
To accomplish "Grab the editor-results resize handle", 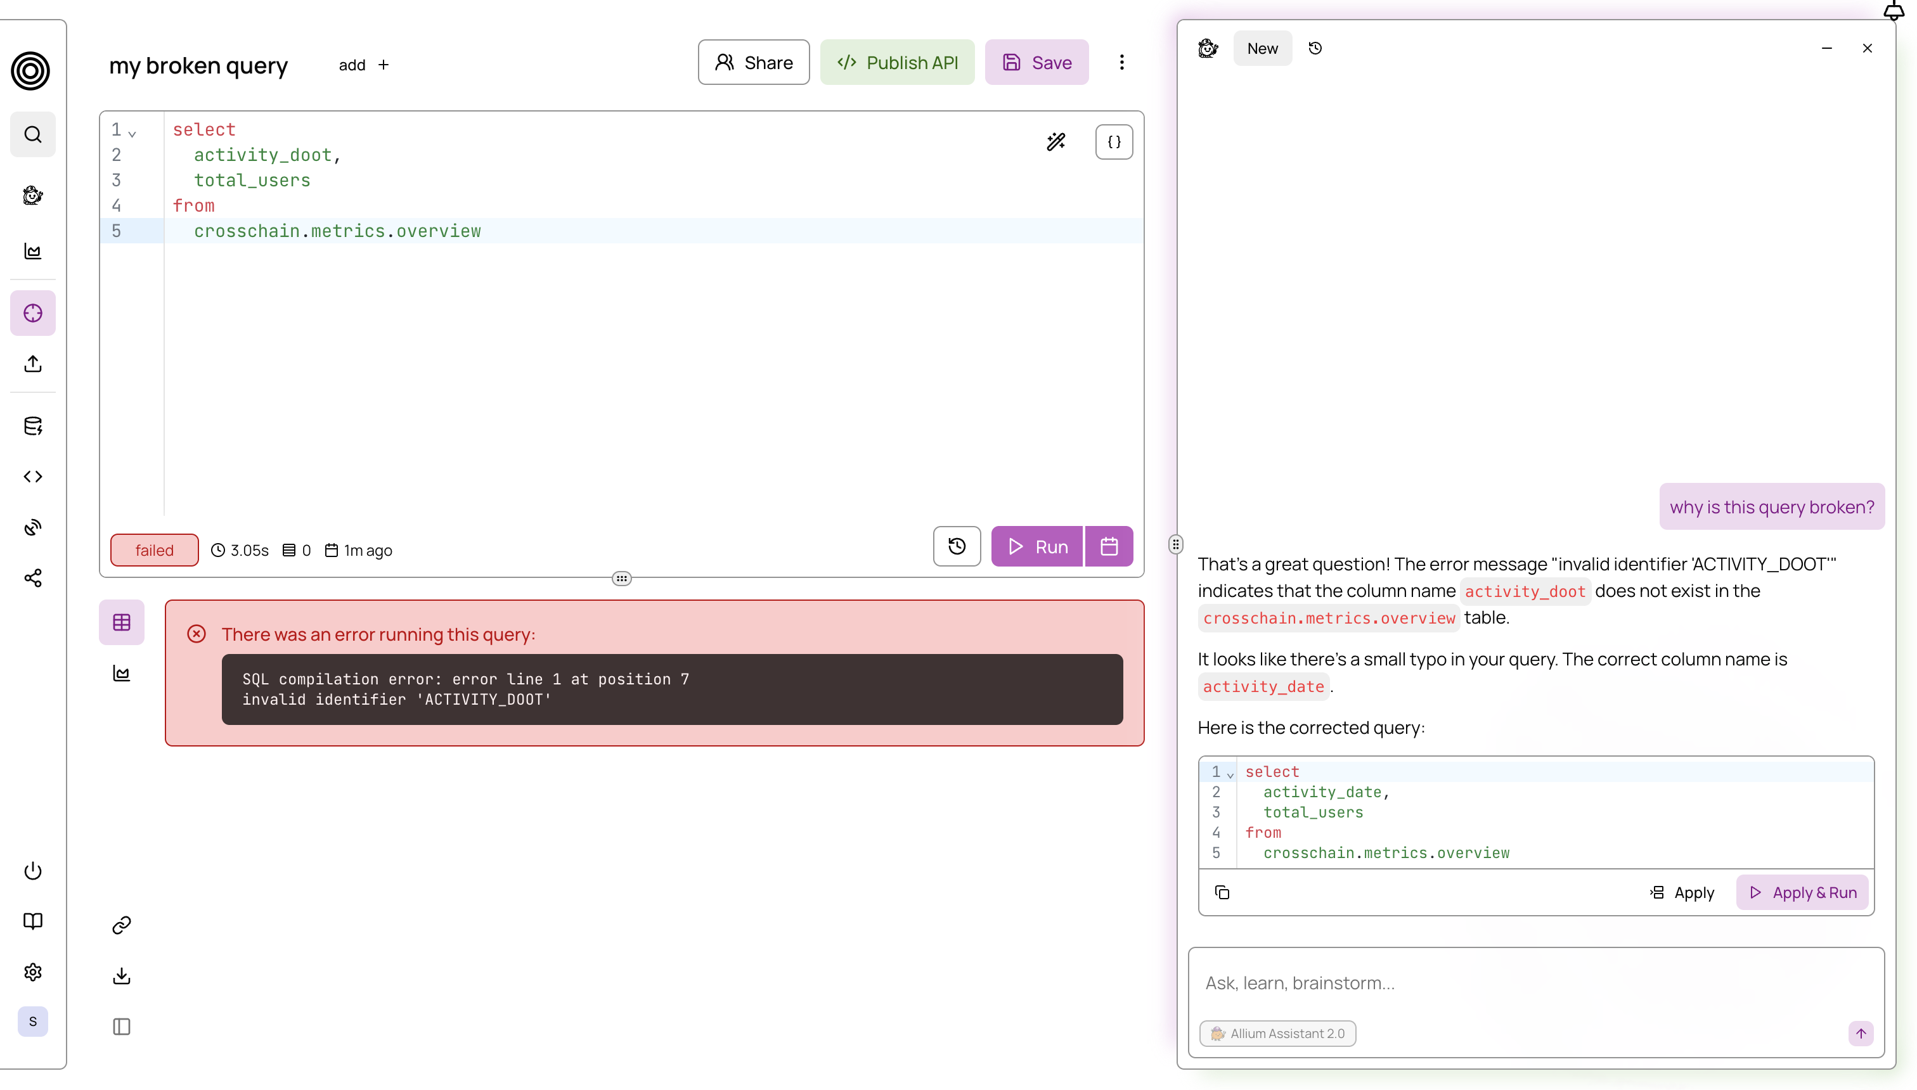I will pyautogui.click(x=621, y=579).
